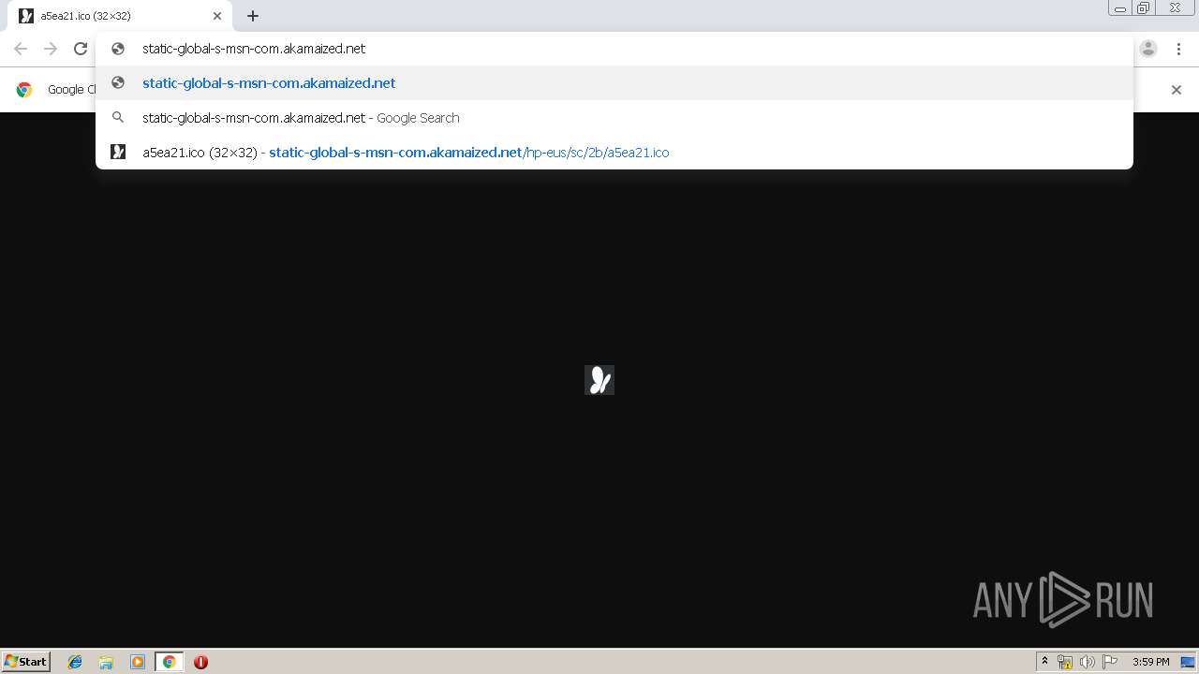
Task: Go forward using the forward arrow
Action: pos(51,49)
